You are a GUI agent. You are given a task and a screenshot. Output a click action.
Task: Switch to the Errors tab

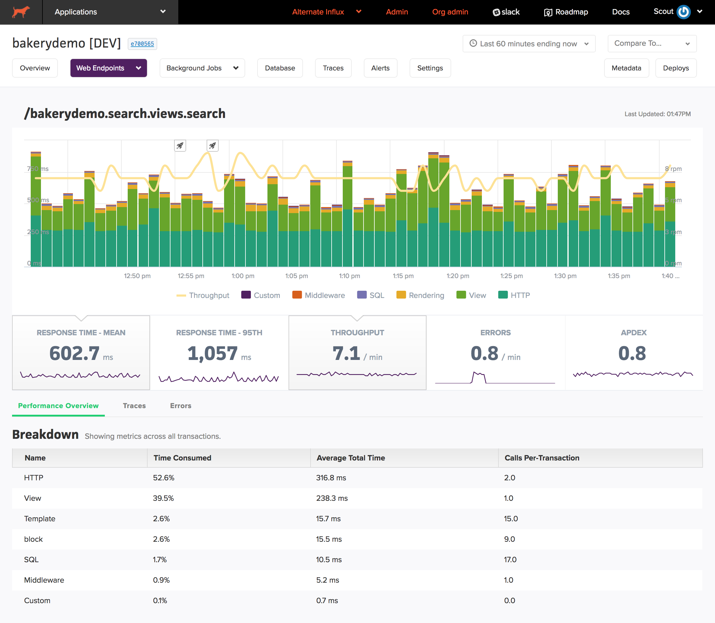click(181, 406)
